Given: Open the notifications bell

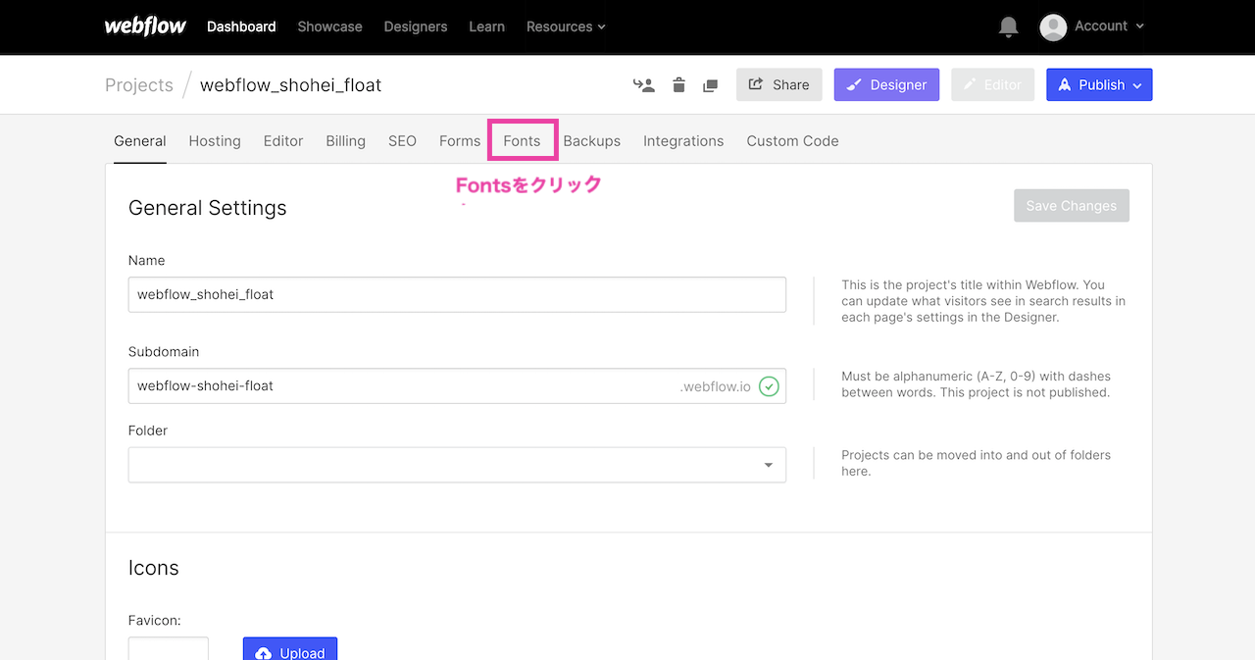Looking at the screenshot, I should [1008, 27].
